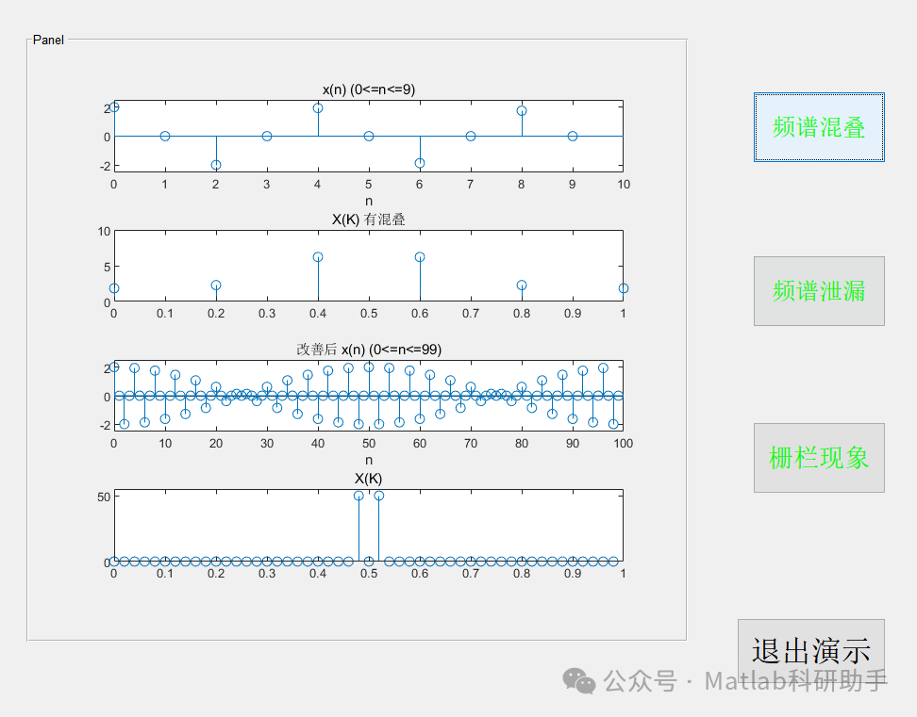Click the y-axis tick '10' in second plot
This screenshot has width=917, height=717.
104,232
